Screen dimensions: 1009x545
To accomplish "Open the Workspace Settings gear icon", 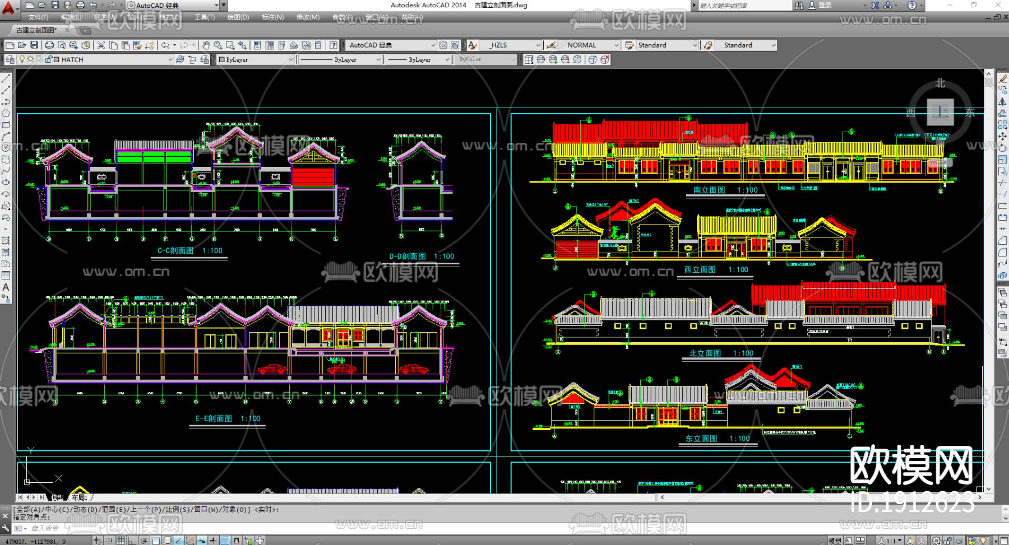I will (x=443, y=45).
